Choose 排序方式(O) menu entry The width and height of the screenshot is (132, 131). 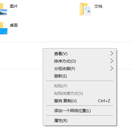(80, 61)
